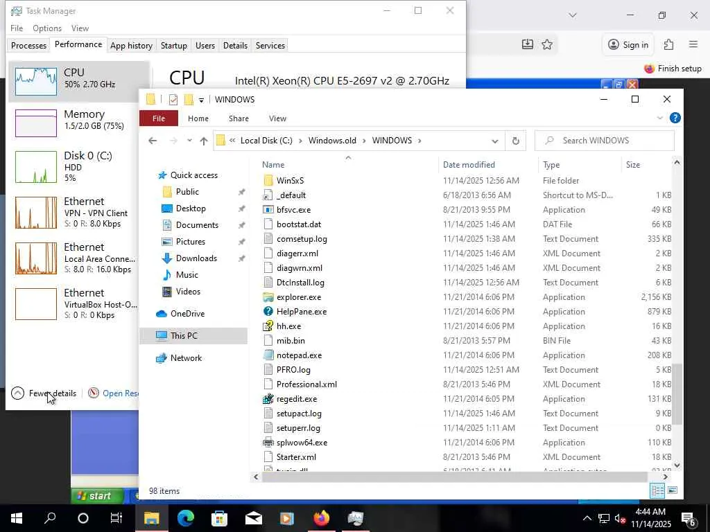Open Task Manager Options menu
Viewport: 710px width, 532px height.
pos(47,28)
